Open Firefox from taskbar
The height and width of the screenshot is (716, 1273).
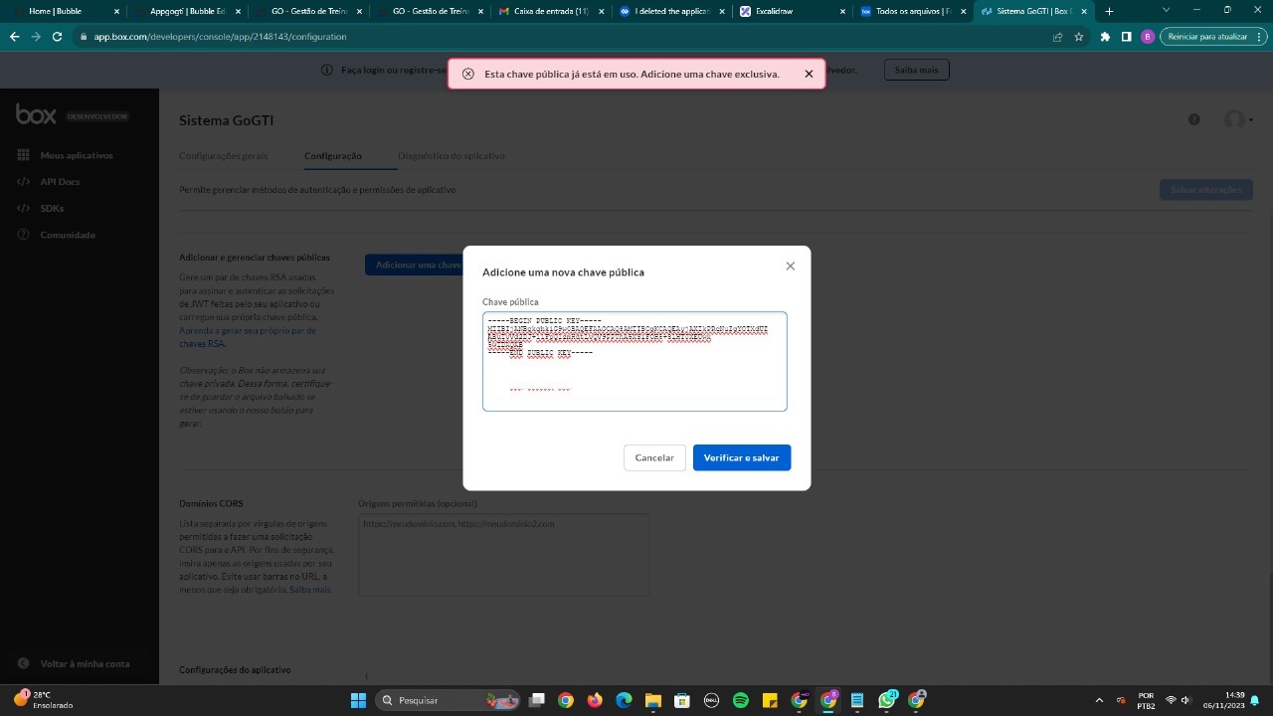click(595, 700)
